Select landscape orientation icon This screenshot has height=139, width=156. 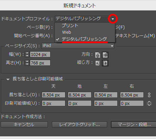coord(105,55)
